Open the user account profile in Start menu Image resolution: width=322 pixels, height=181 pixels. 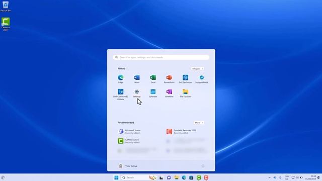128,166
